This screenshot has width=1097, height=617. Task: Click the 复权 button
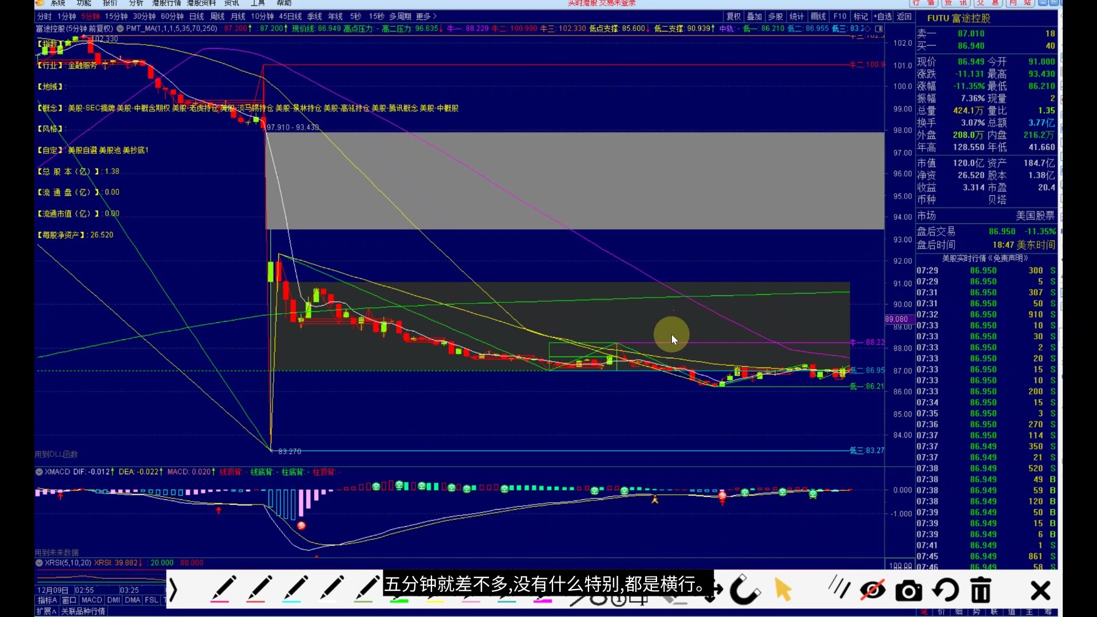[x=734, y=17]
